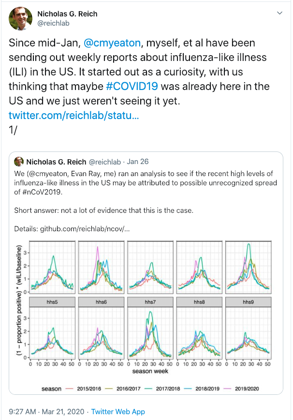Click the 2019/2020 purple legend line
The image size is (293, 420).
point(227,389)
